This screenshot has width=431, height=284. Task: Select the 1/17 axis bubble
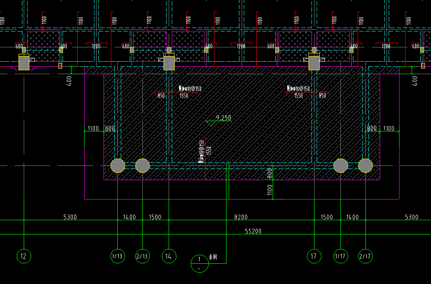341,256
